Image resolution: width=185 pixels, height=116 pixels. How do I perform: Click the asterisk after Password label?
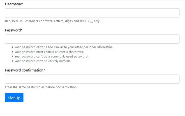(x=22, y=30)
